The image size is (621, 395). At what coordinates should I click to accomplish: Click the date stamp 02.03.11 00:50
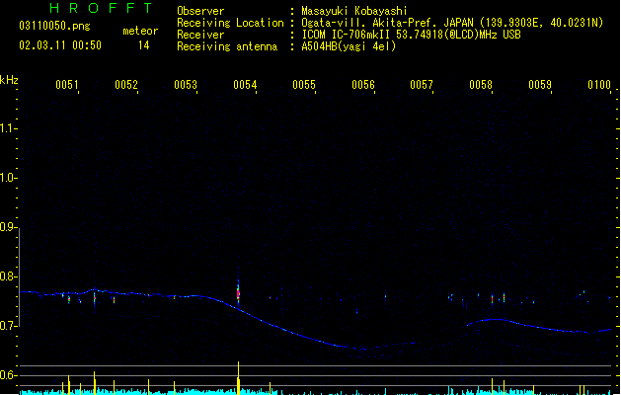pyautogui.click(x=60, y=45)
